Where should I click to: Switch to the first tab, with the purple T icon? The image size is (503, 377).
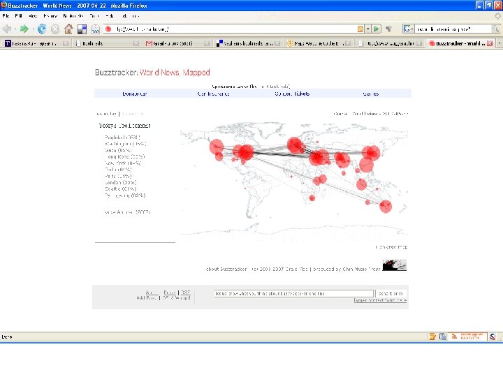coord(36,43)
